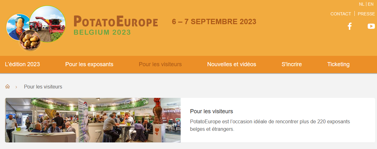The image size is (377, 149).
Task: Open the Pour les exposants menu
Action: coord(89,64)
